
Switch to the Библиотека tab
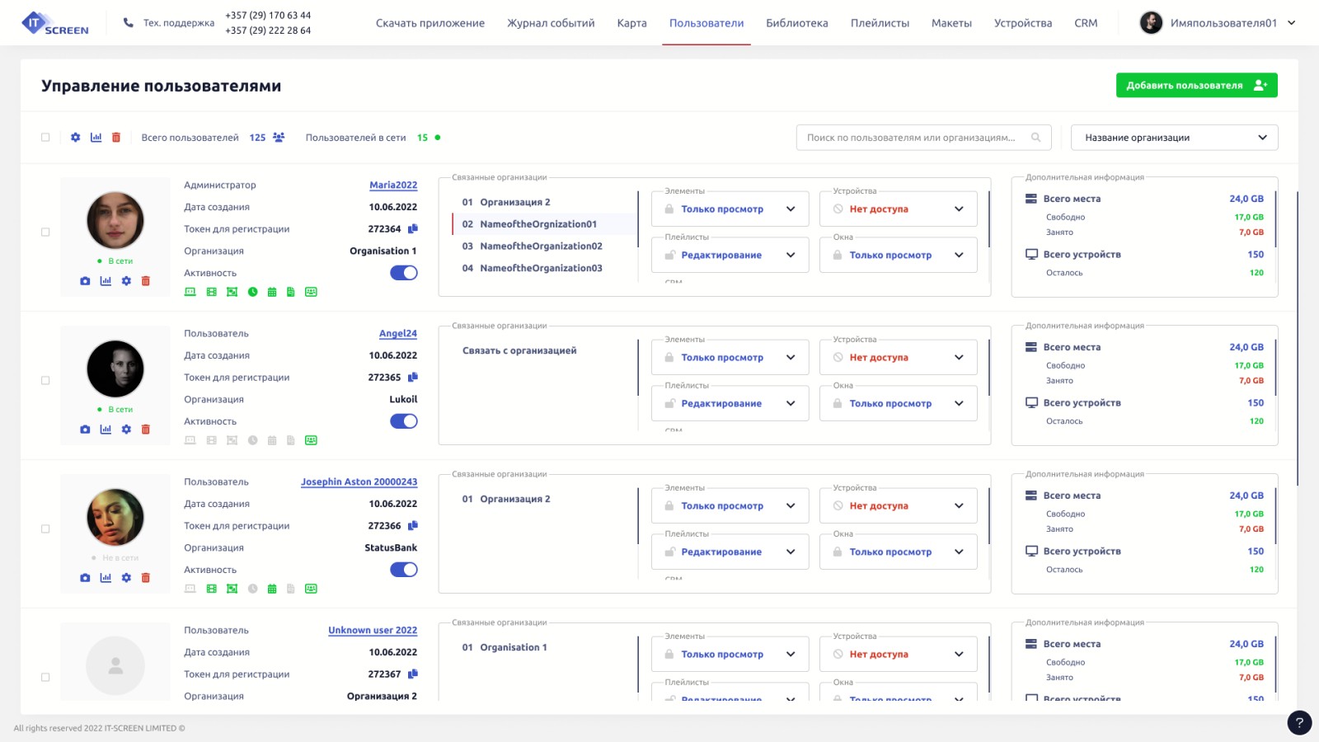[796, 23]
